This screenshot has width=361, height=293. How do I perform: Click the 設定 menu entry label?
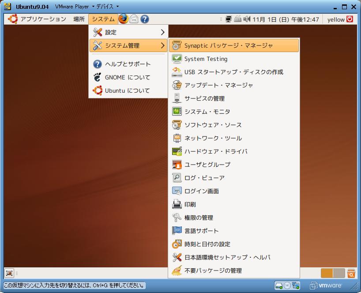pyautogui.click(x=111, y=33)
